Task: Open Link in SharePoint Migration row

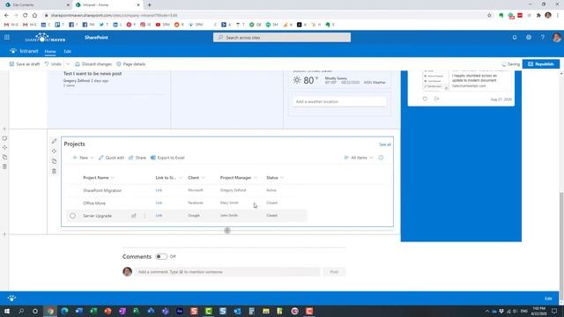Action: point(159,190)
